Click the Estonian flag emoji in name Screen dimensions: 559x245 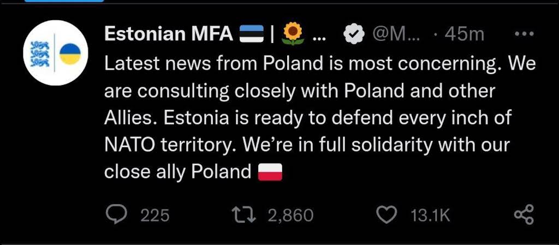(252, 34)
